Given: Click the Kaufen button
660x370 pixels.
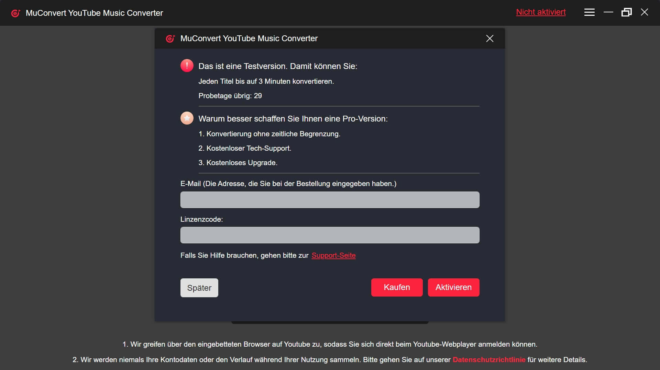Looking at the screenshot, I should [x=397, y=287].
